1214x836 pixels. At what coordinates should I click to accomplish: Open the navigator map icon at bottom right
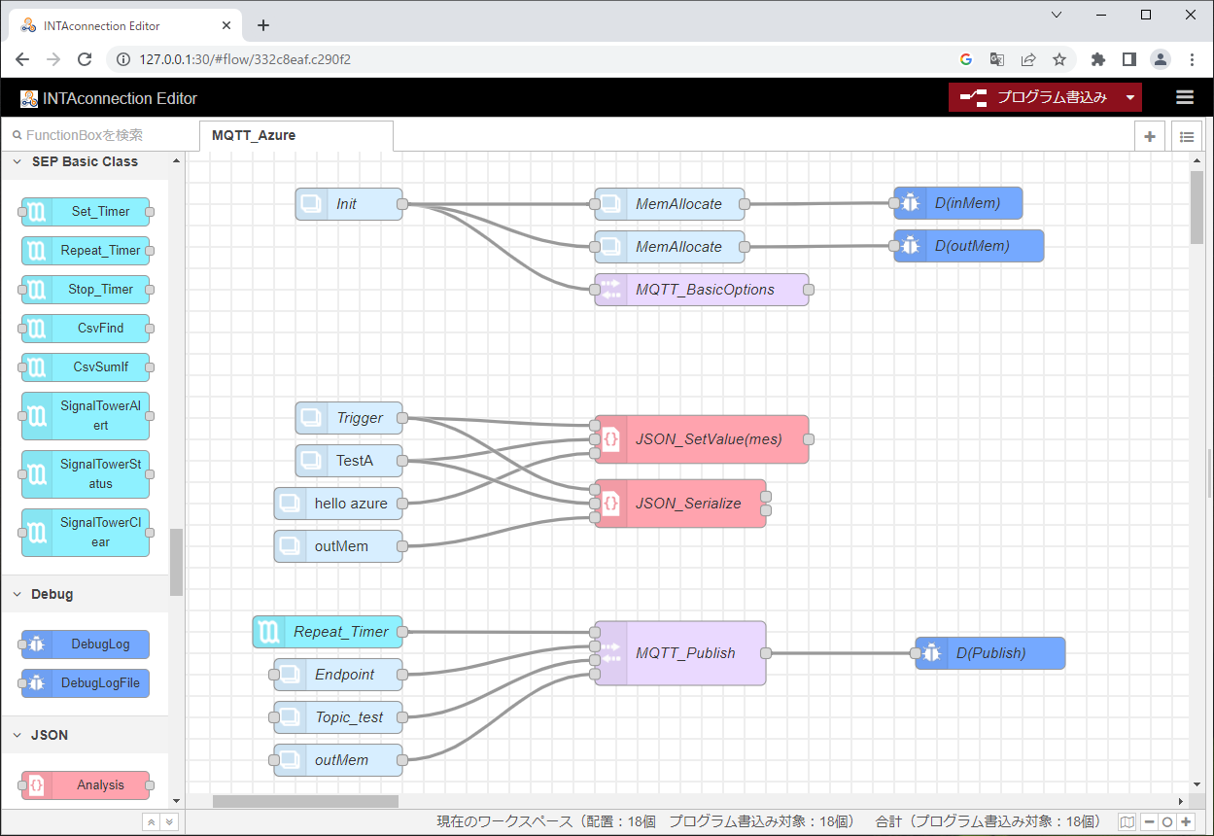tap(1127, 821)
